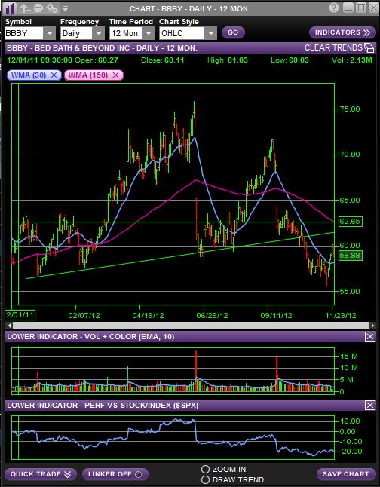Image resolution: width=380 pixels, height=487 pixels.
Task: Remove the WMA (150) indicator
Action: (115, 75)
